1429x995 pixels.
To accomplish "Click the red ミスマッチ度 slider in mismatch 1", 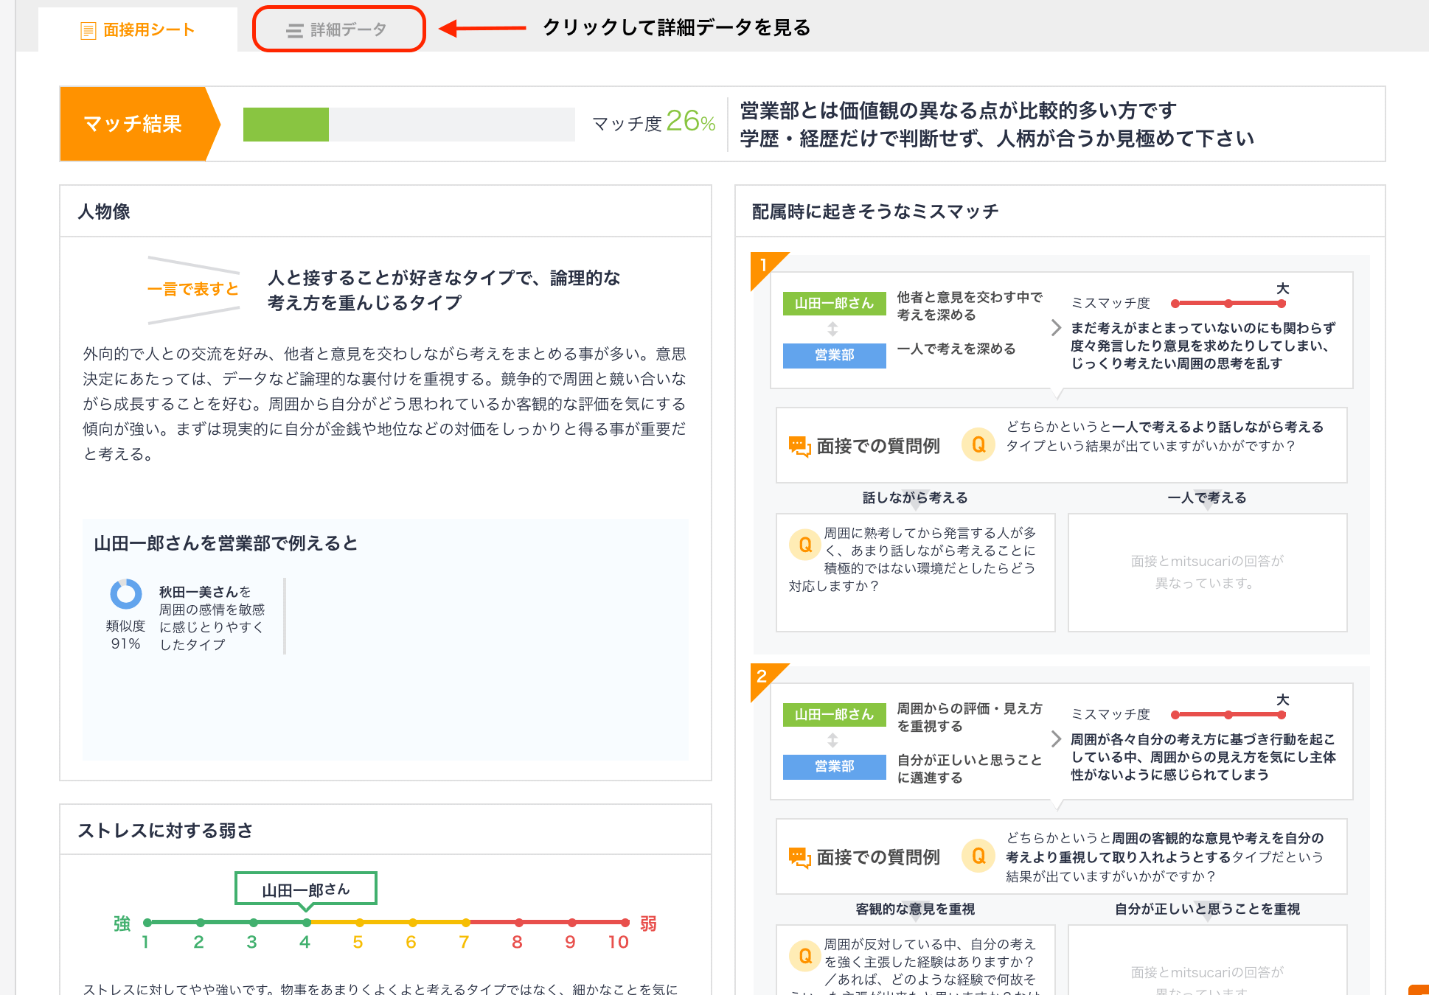I will (1226, 302).
